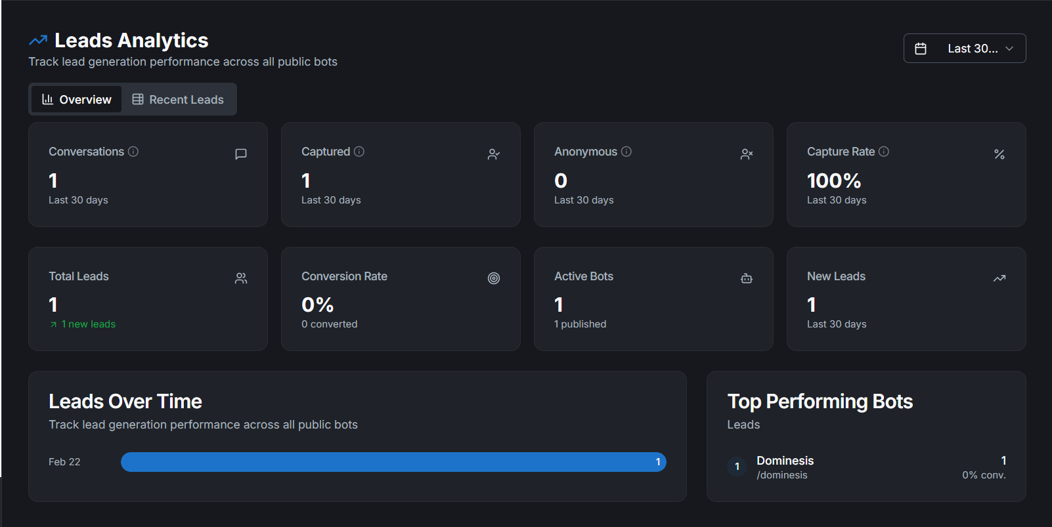Viewport: 1052px width, 527px height.
Task: Expand the date range chevron arrow
Action: click(1009, 49)
